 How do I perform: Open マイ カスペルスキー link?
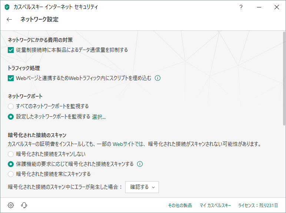(215, 205)
